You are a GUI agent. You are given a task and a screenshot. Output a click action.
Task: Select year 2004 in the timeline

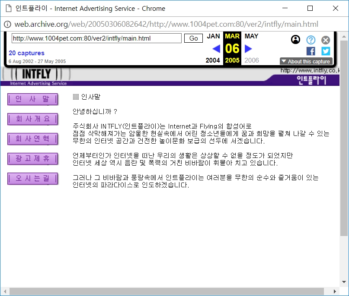pos(213,60)
